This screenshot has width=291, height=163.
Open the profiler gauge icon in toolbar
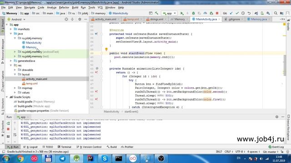click(x=205, y=13)
